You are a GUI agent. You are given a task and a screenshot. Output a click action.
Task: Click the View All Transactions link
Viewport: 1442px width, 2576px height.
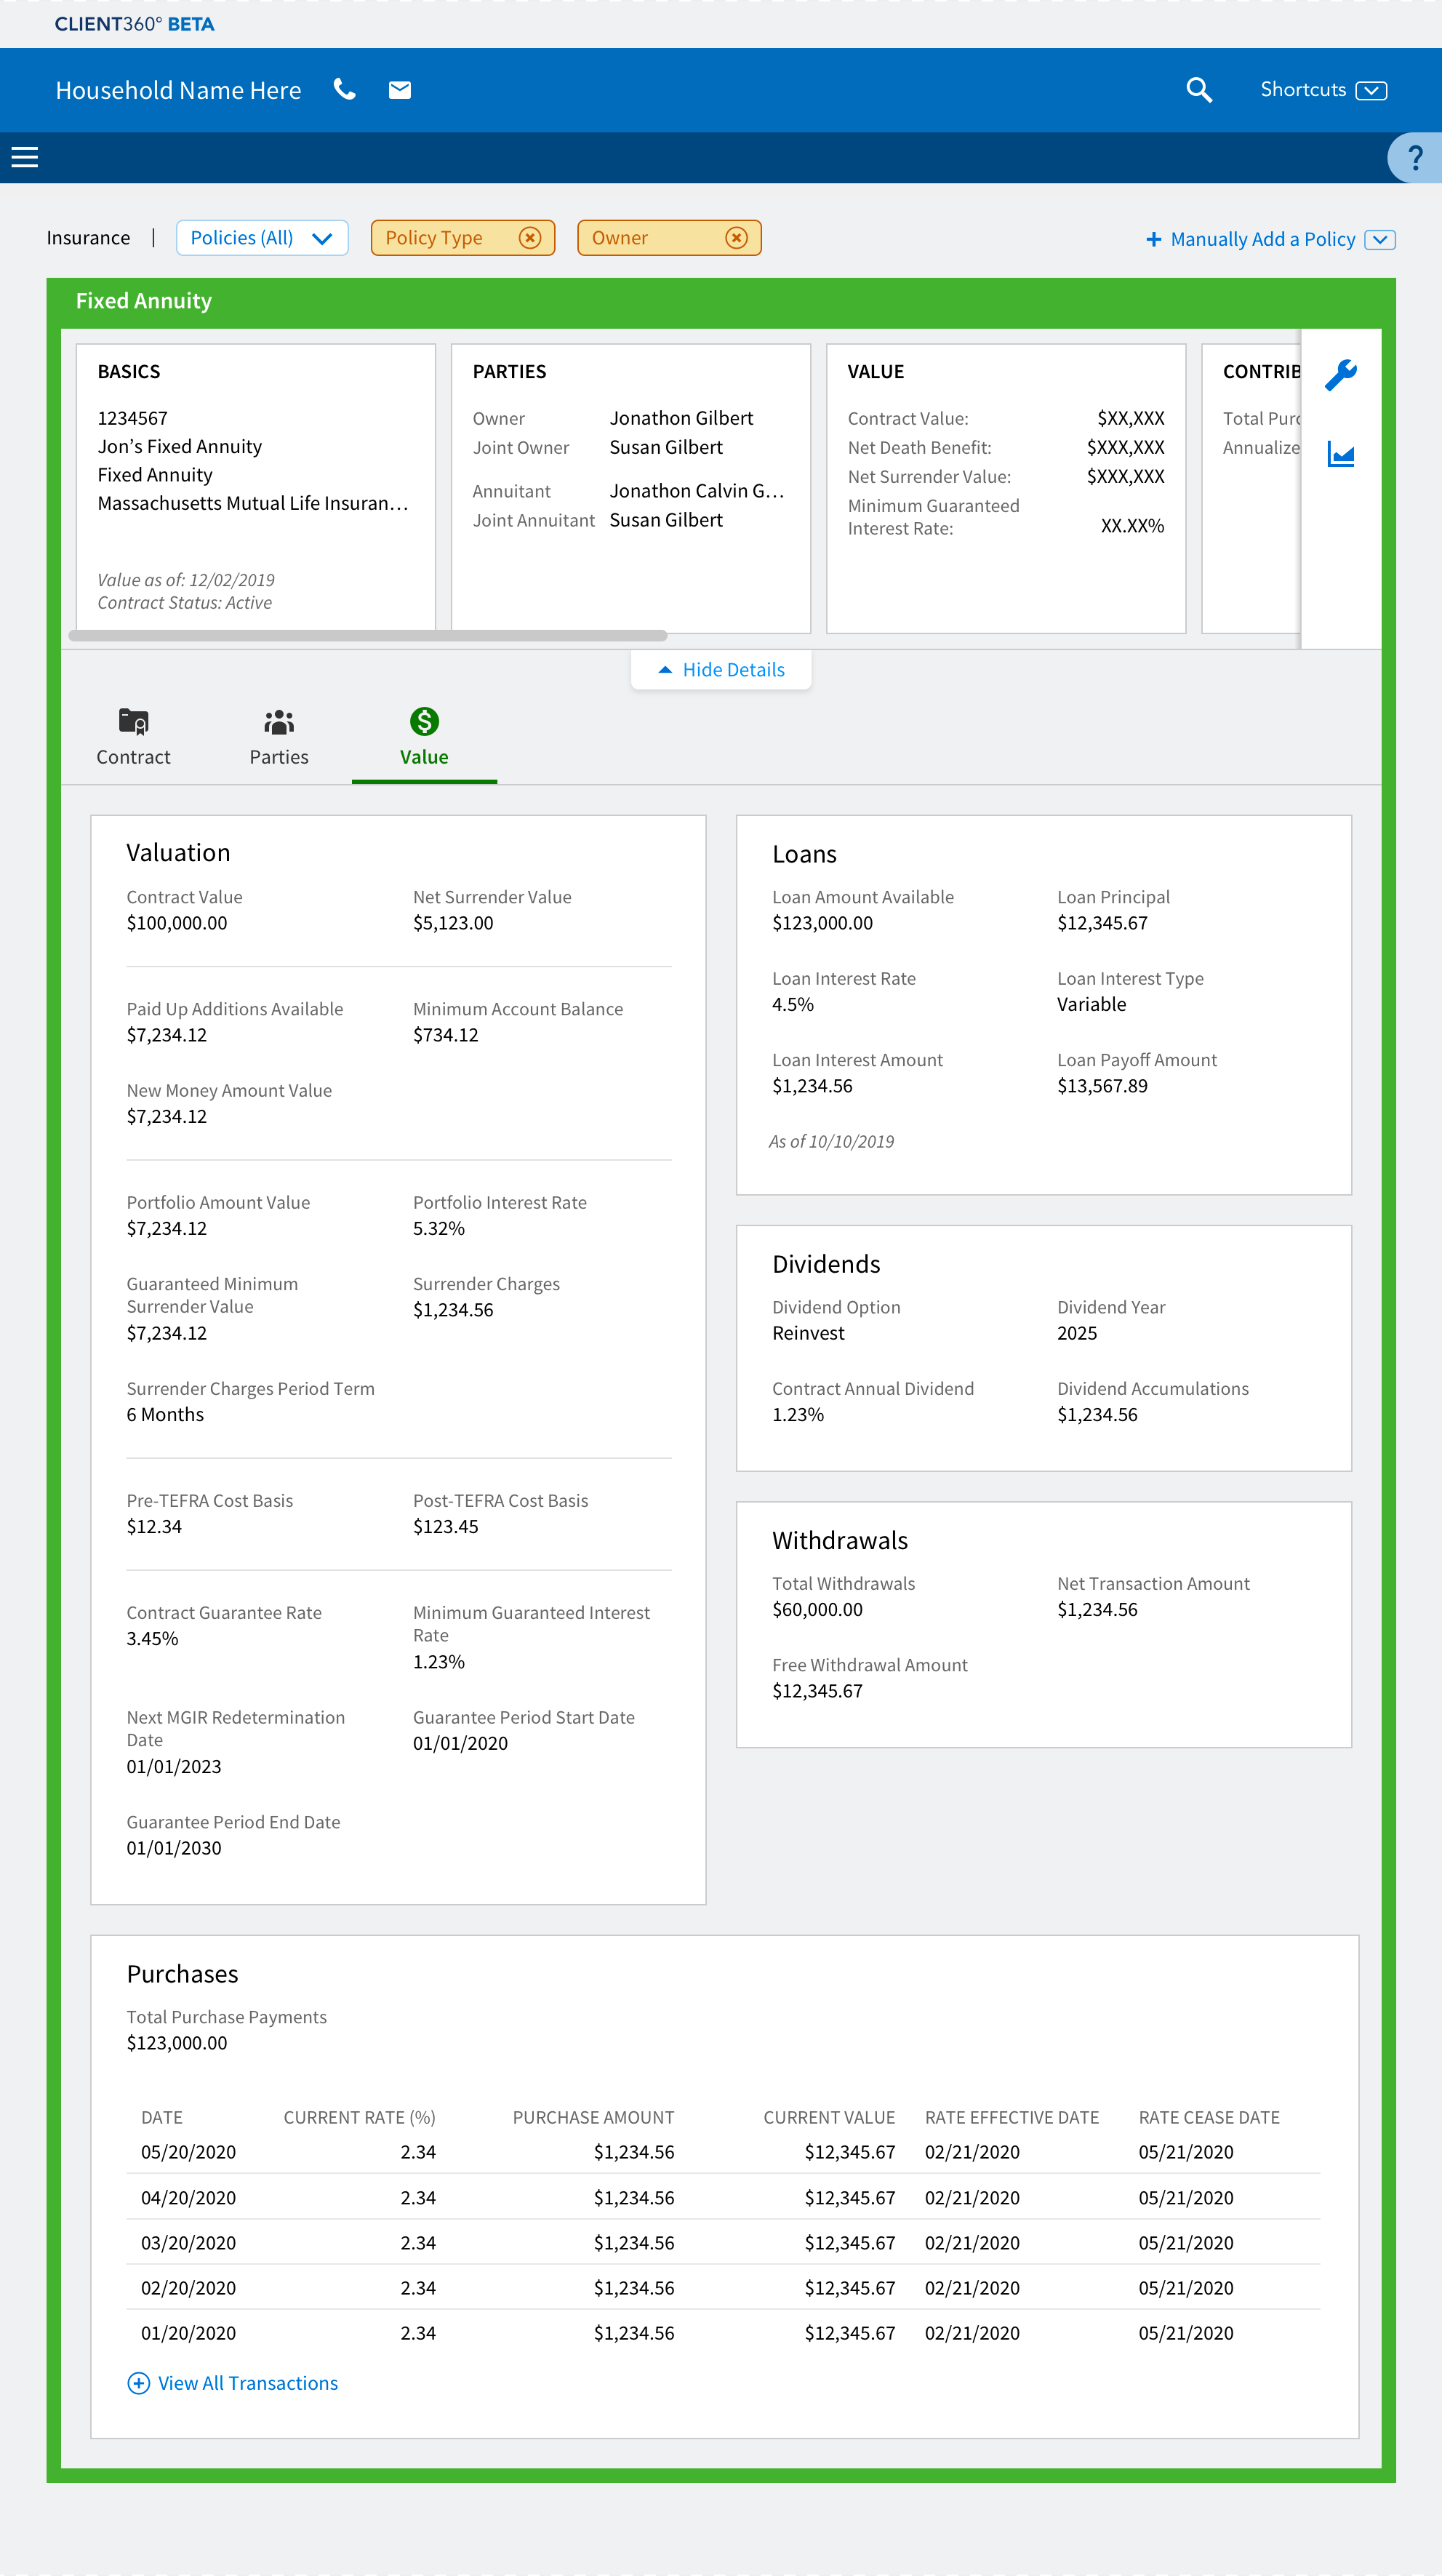[x=248, y=2383]
